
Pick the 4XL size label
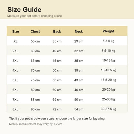coord(15,71)
